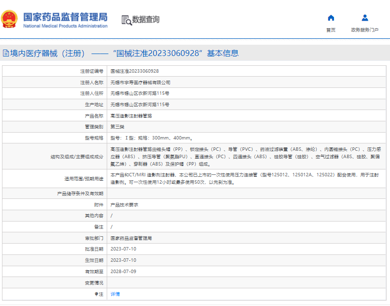This screenshot has height=306, width=390.
Task: Click the document icon before 境内医疗器械 heading
Action: tap(6, 53)
